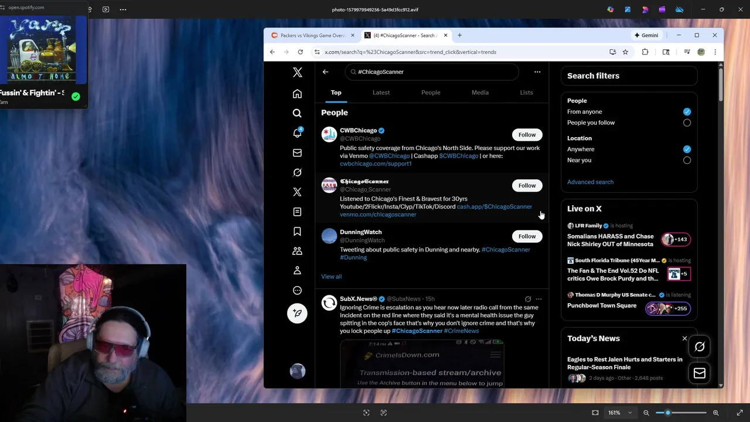The image size is (750, 422).
Task: Open Profile icon in X sidebar
Action: tap(297, 271)
